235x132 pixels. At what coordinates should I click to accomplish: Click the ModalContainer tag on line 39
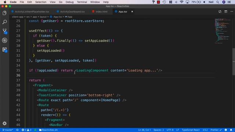pyautogui.click(x=53, y=90)
